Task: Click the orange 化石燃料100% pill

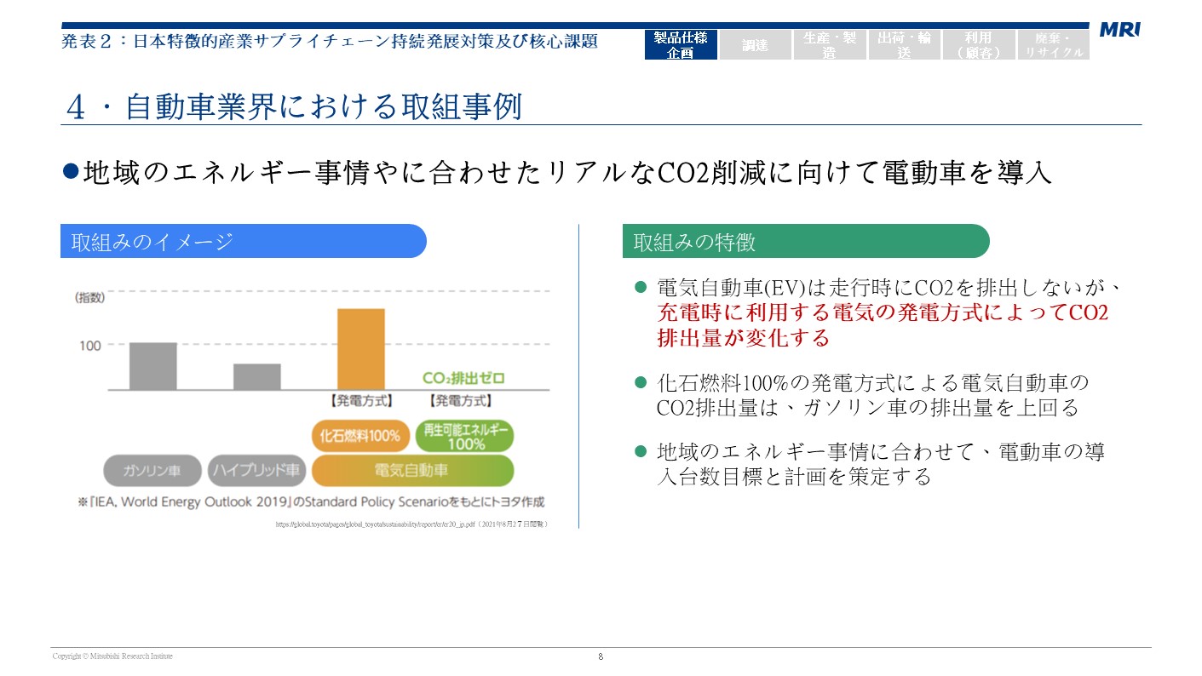Action: point(359,436)
